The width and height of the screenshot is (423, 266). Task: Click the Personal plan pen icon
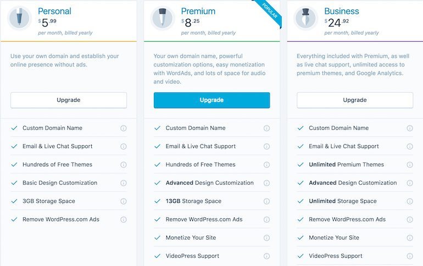pos(19,18)
